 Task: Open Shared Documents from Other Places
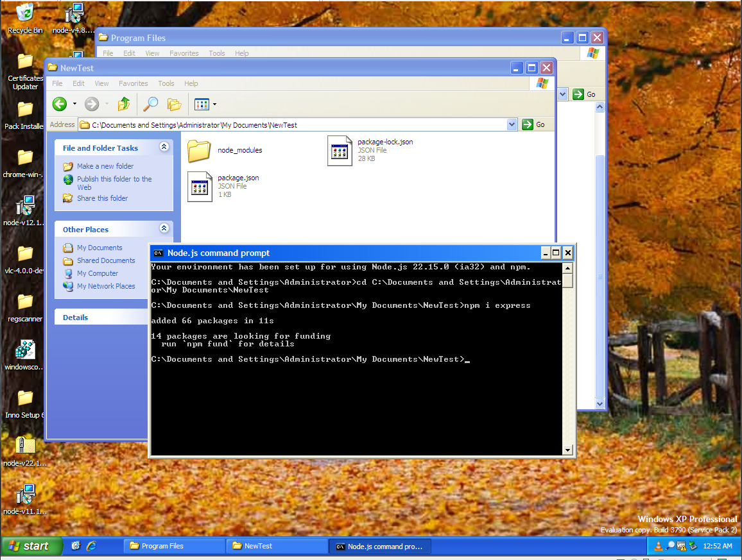(x=106, y=260)
